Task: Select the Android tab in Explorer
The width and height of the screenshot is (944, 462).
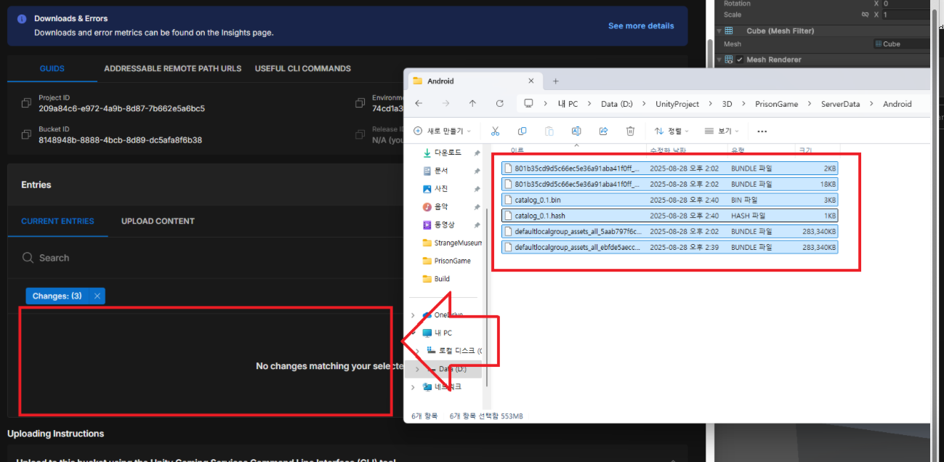Action: click(474, 81)
